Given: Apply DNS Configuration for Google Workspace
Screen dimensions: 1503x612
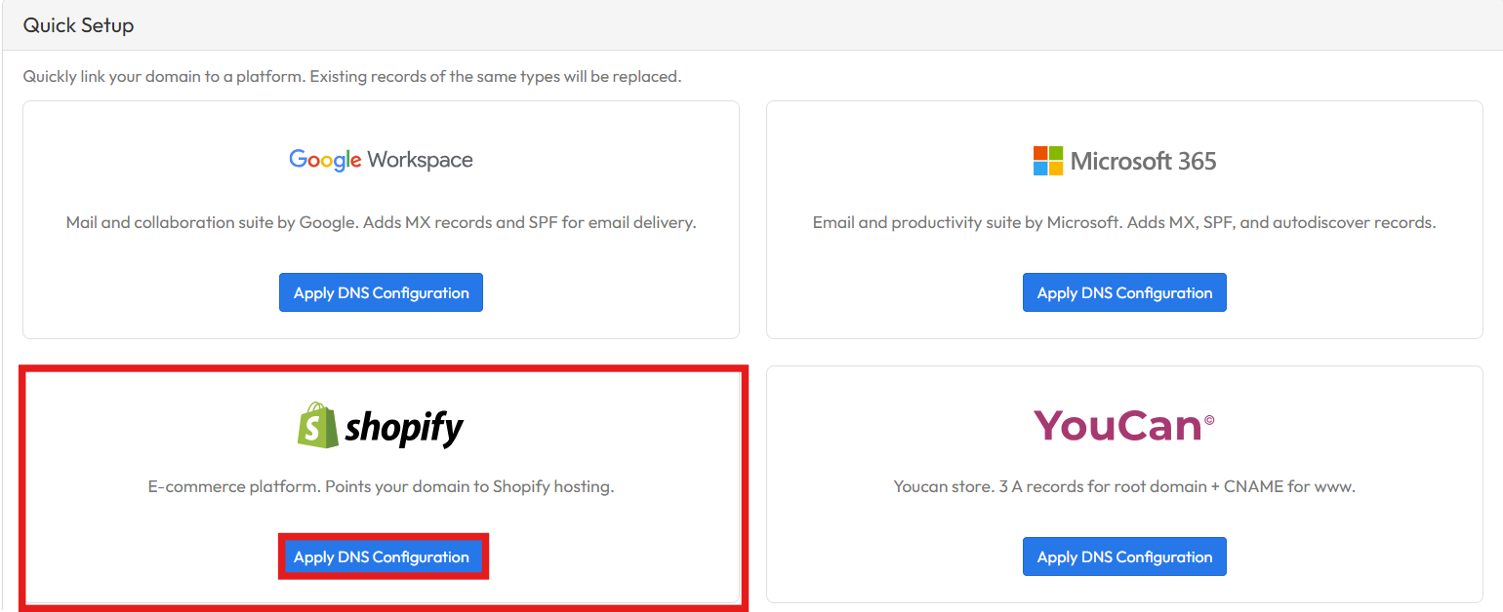Looking at the screenshot, I should click(x=381, y=292).
